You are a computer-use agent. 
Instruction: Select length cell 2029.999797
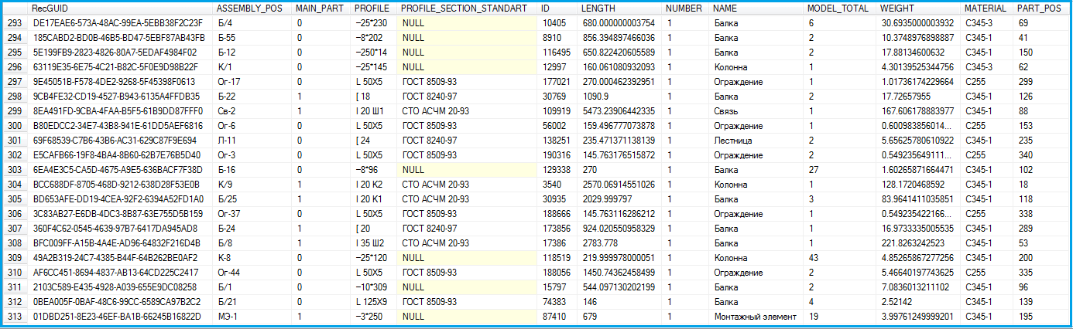pos(620,199)
